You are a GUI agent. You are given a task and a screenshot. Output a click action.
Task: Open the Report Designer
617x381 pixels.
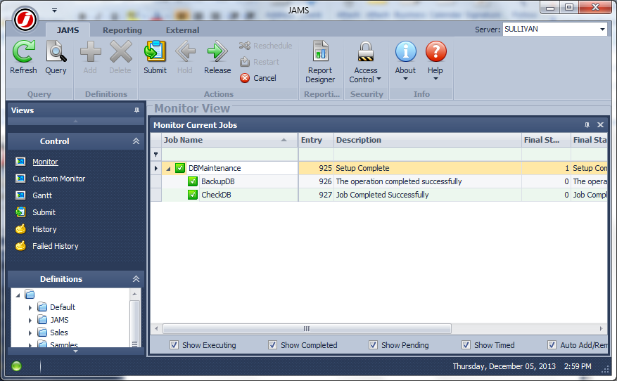point(320,62)
